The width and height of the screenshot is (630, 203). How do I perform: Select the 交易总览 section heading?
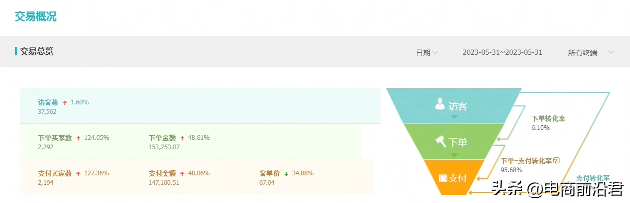click(x=37, y=51)
